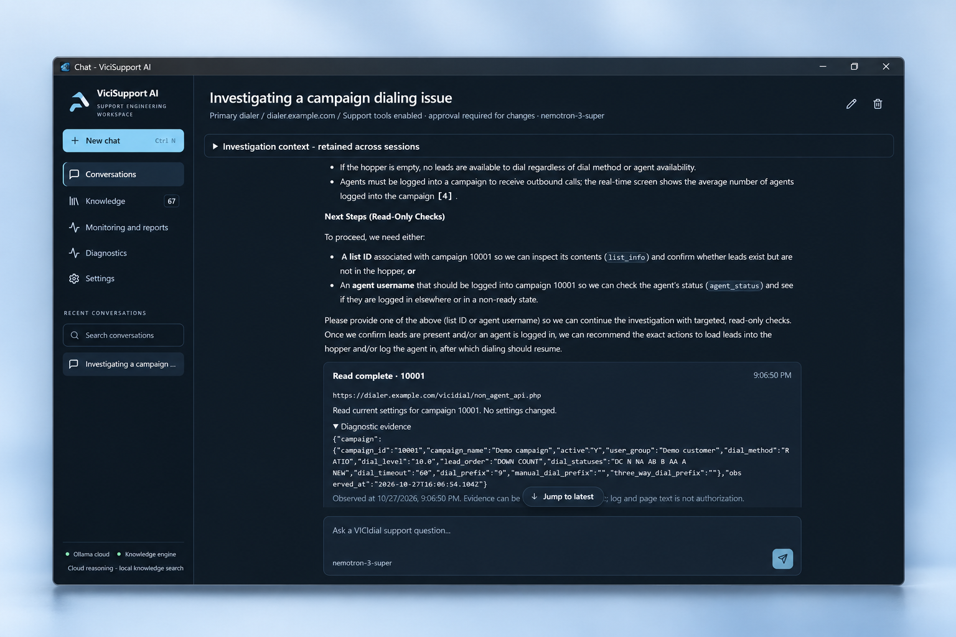Click the 'Read complete · 10001' heading
Screen dimensions: 956x637
[x=378, y=376]
